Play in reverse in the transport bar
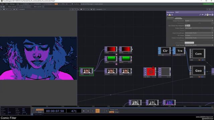Image resolution: width=214 pixels, height=120 pixels. coord(93,111)
